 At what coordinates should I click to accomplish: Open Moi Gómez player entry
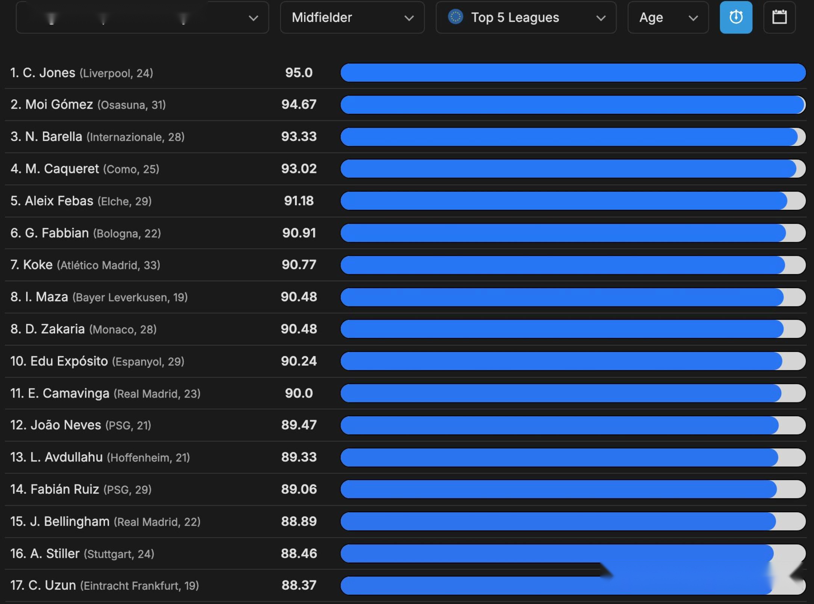coord(88,105)
